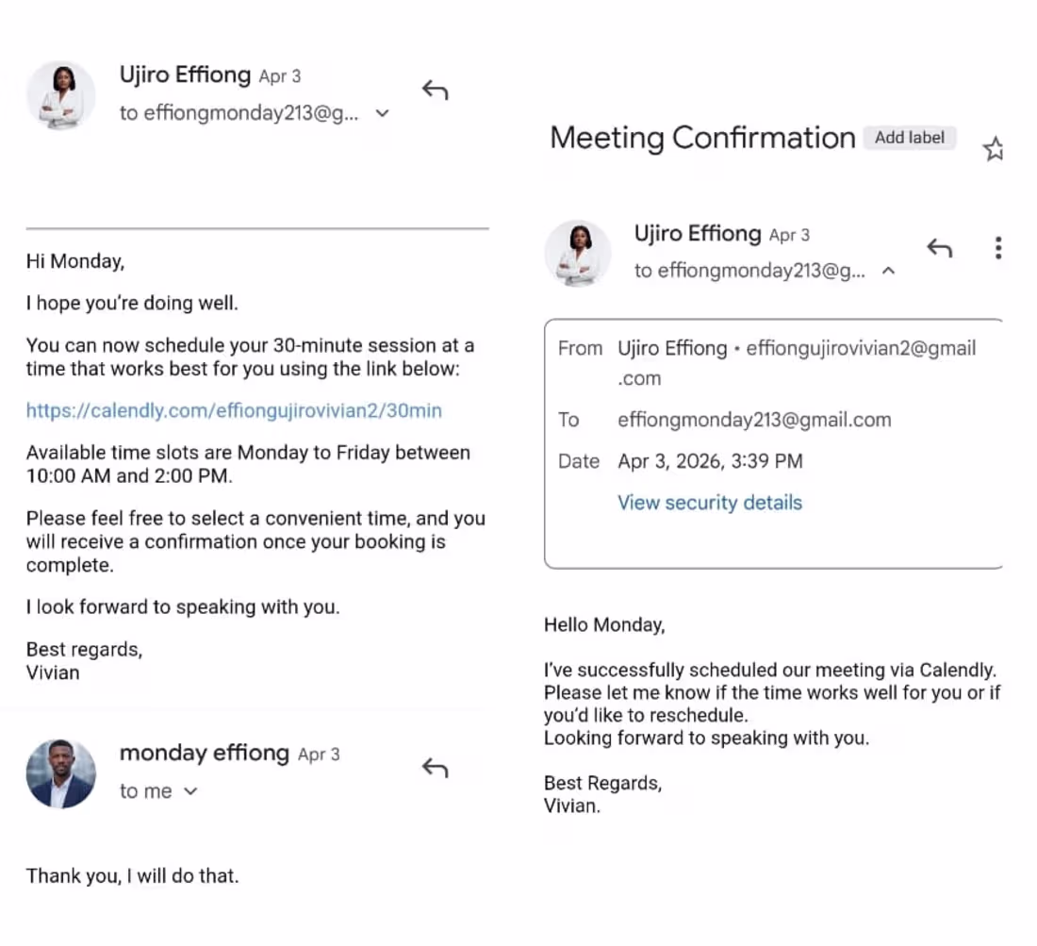Viewport: 1037px width, 946px height.
Task: Click the Apr 3, 2026 date entry
Action: (x=710, y=461)
